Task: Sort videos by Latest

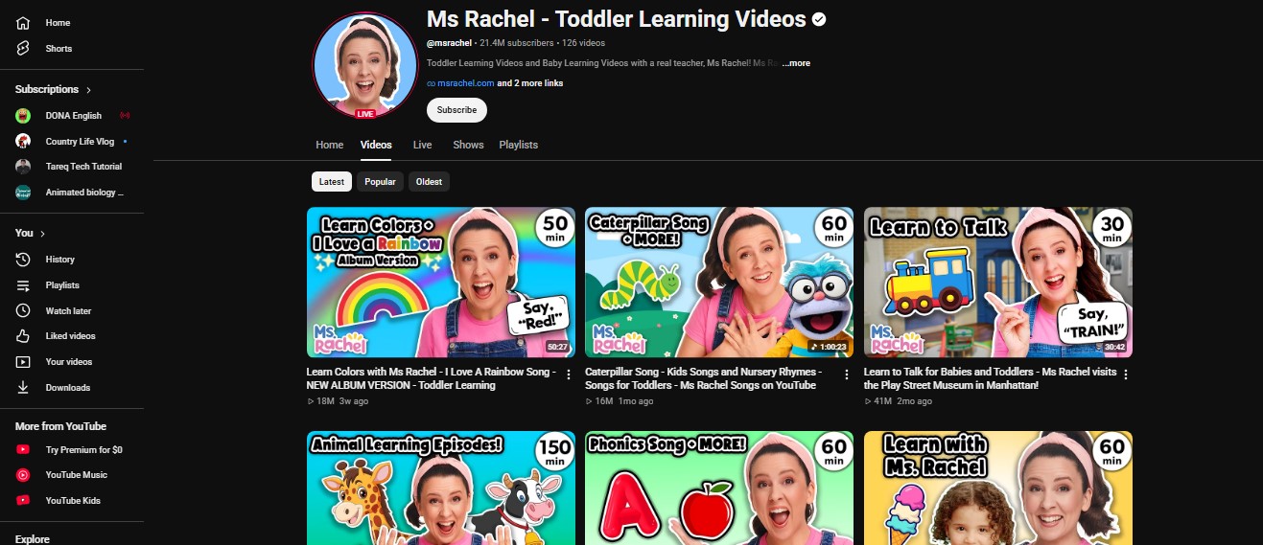Action: (332, 182)
